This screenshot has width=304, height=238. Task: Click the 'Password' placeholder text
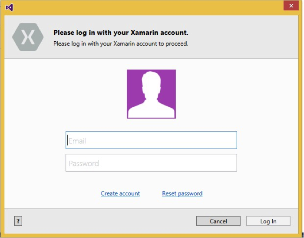[x=84, y=163]
